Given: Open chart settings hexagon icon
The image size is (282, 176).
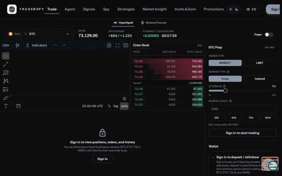Looking at the screenshot, I should pos(109,45).
